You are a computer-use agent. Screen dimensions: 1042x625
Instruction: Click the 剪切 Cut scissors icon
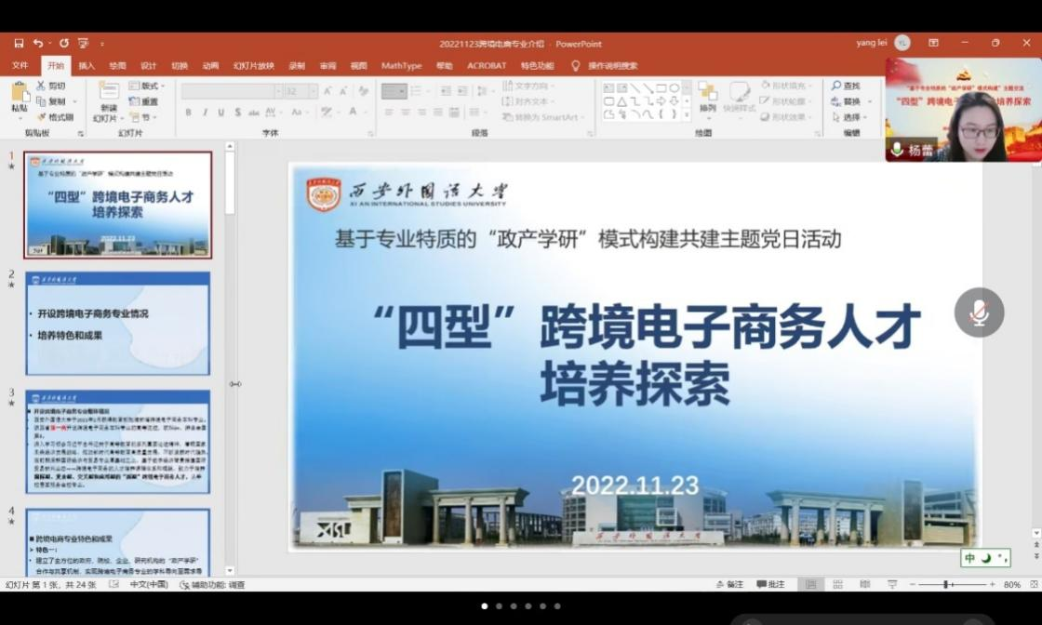(42, 86)
